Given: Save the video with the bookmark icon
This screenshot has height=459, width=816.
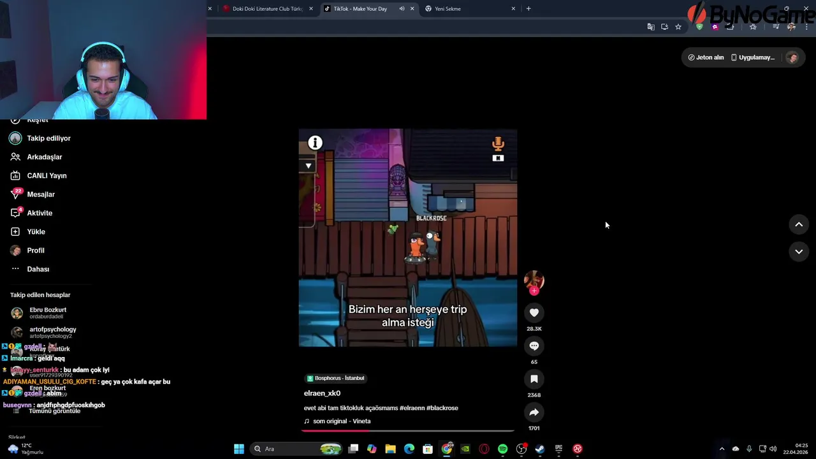Looking at the screenshot, I should point(534,379).
